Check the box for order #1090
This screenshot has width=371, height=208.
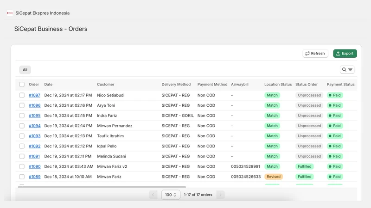[22, 166]
